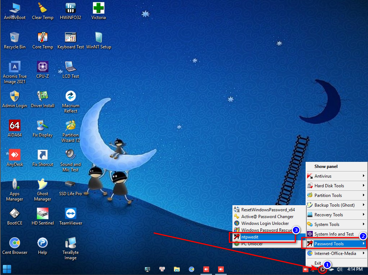Launch AnyDesk from the desktop
The height and width of the screenshot is (275, 368).
coord(15,158)
